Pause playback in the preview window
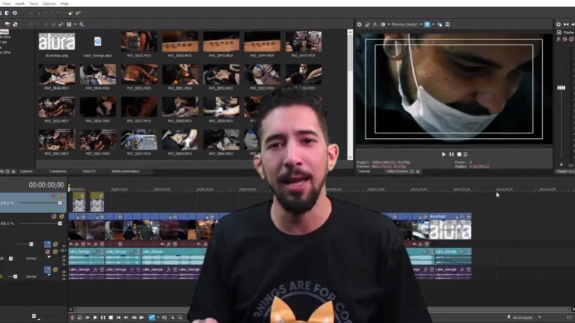 coord(452,154)
